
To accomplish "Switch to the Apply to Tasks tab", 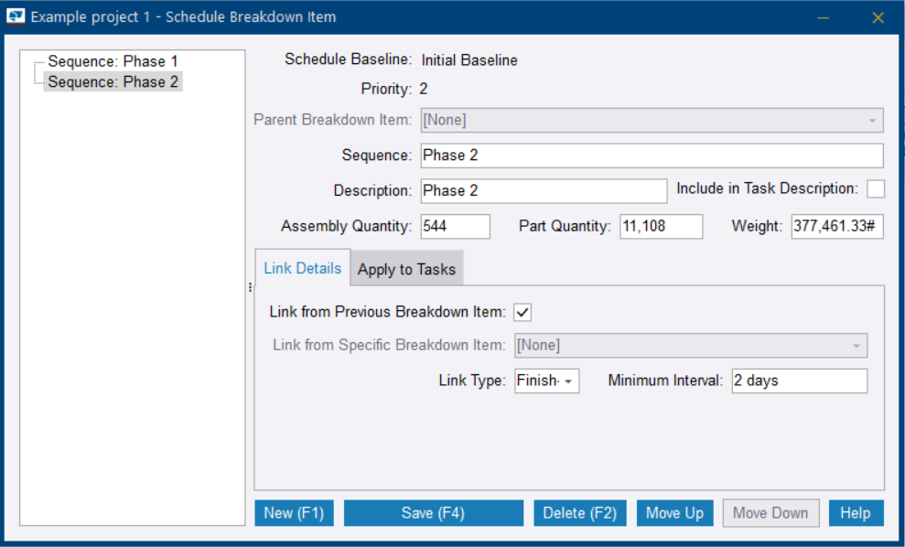I will click(406, 268).
